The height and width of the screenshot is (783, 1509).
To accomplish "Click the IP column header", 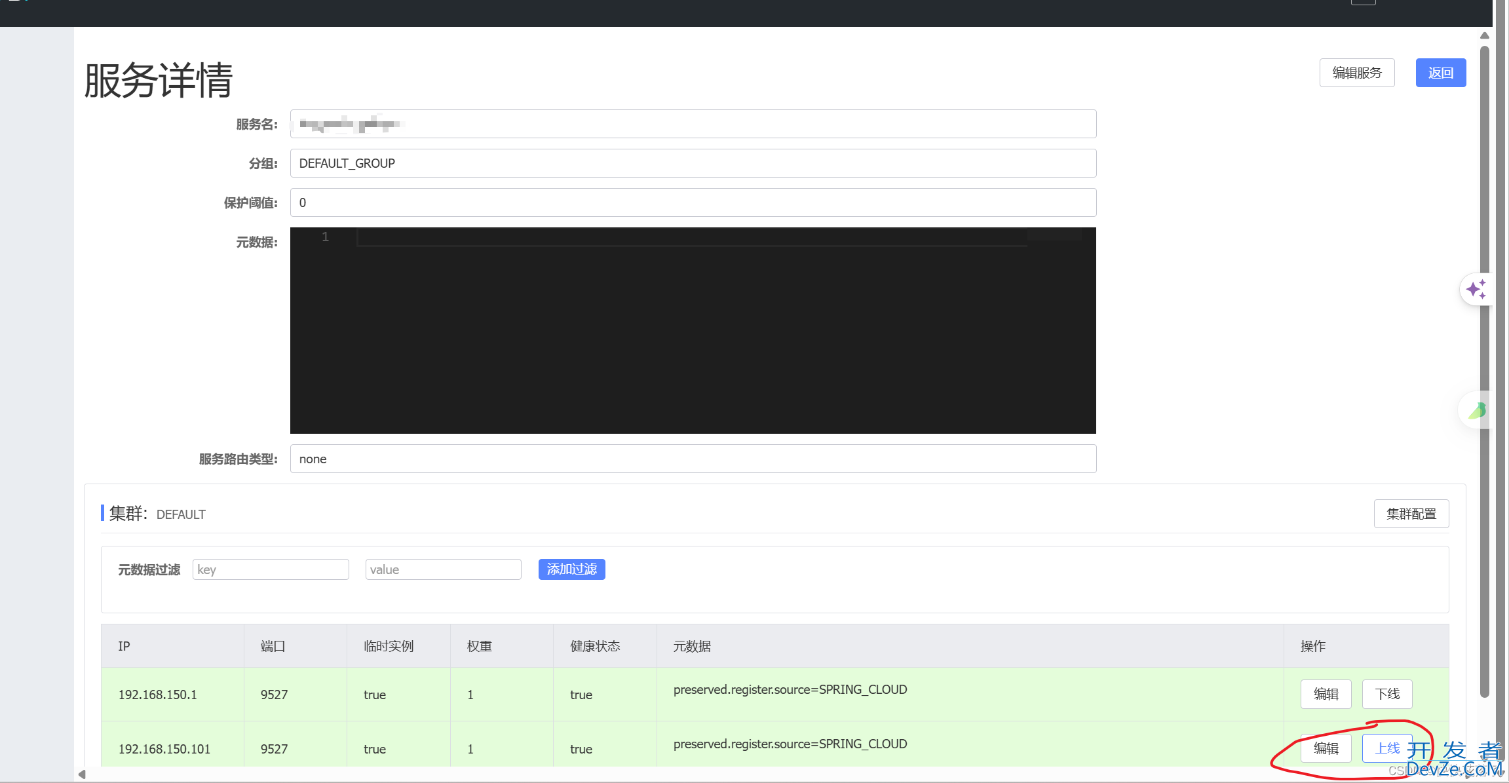I will click(172, 646).
